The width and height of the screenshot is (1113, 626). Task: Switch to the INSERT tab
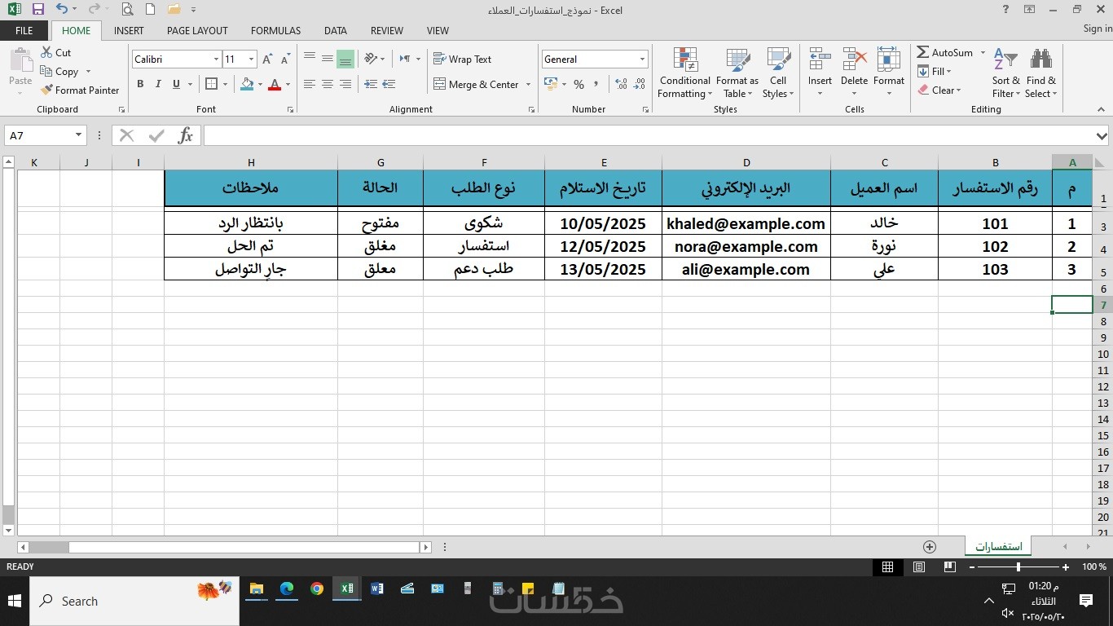pos(129,31)
